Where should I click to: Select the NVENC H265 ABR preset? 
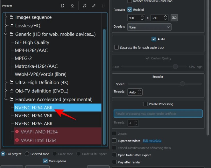pyautogui.click(x=34, y=124)
